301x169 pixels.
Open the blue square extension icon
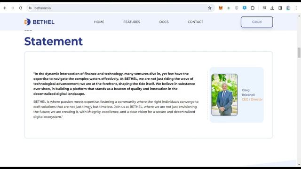(245, 8)
